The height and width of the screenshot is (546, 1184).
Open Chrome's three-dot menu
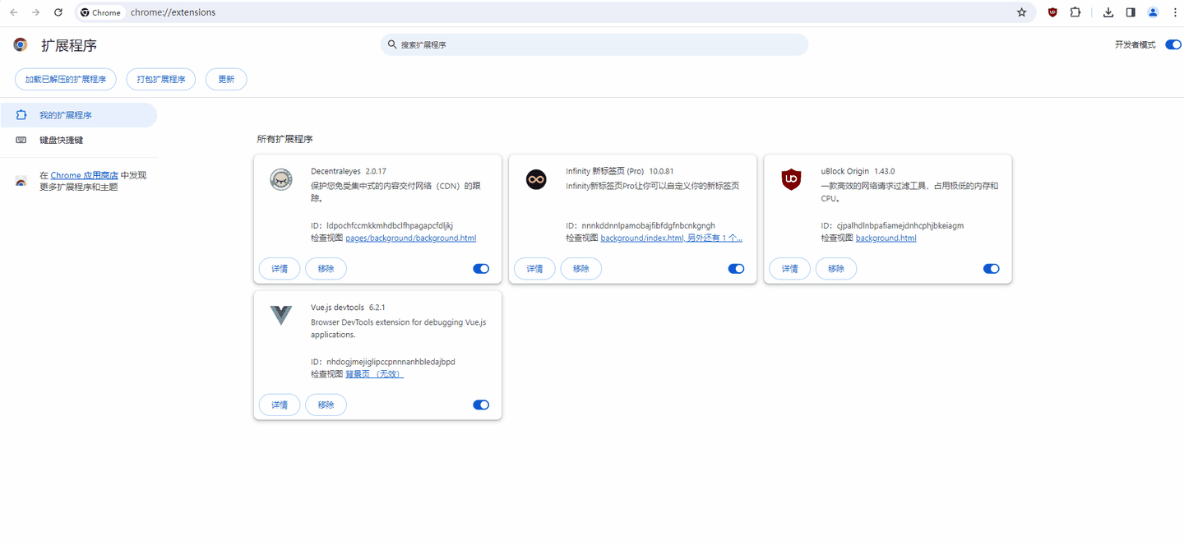point(1174,12)
